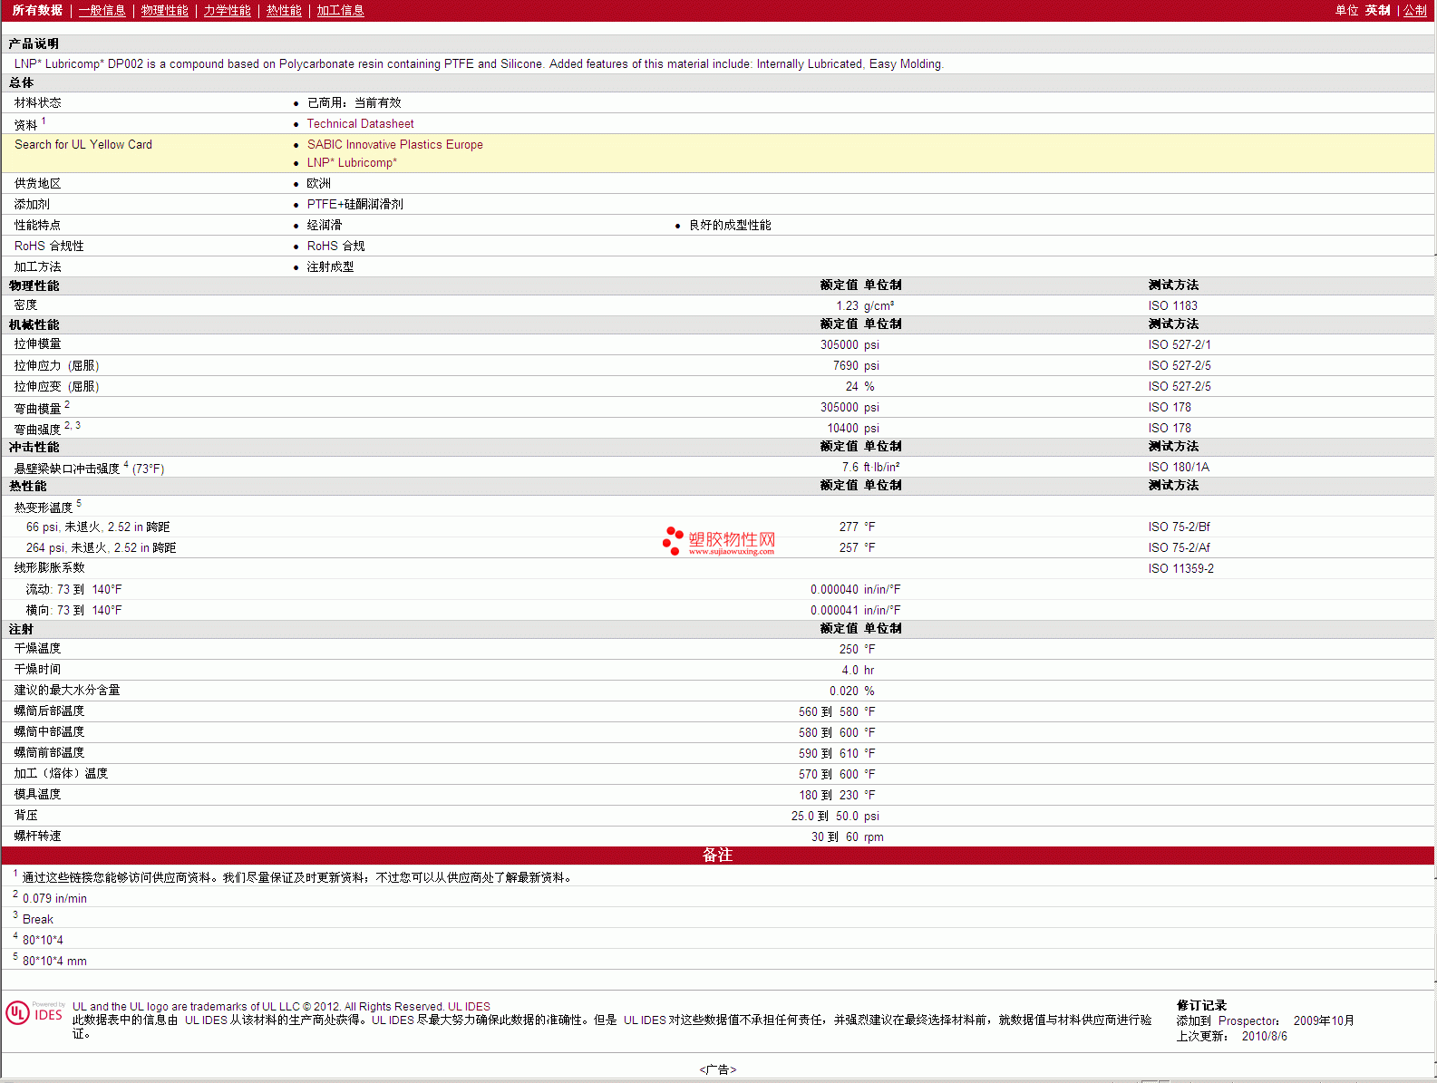The width and height of the screenshot is (1437, 1083).
Task: Select 螺杆转速 range 30 到 60 rpm
Action: tap(847, 836)
